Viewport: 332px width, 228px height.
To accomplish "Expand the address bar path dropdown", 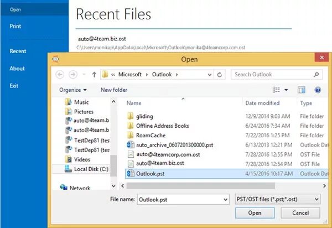I will pyautogui.click(x=209, y=75).
